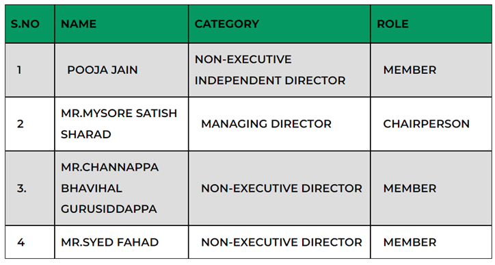The image size is (495, 265).
Task: Click serial number 2 cell
Action: [29, 124]
